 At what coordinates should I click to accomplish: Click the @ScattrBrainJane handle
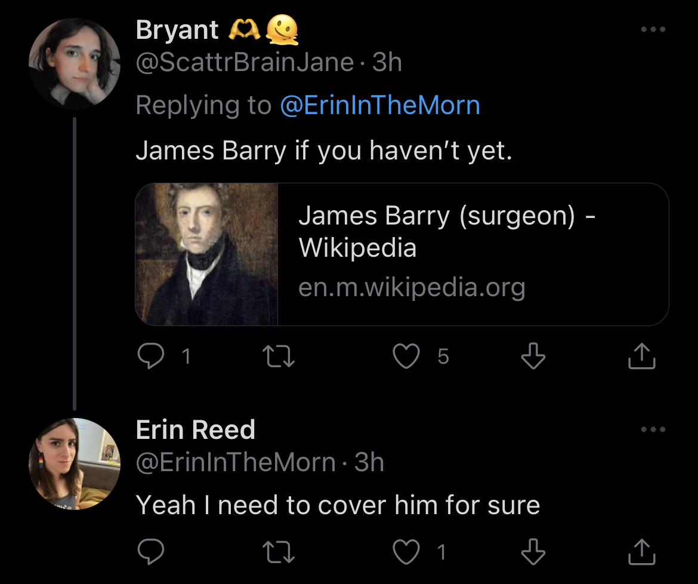[245, 63]
